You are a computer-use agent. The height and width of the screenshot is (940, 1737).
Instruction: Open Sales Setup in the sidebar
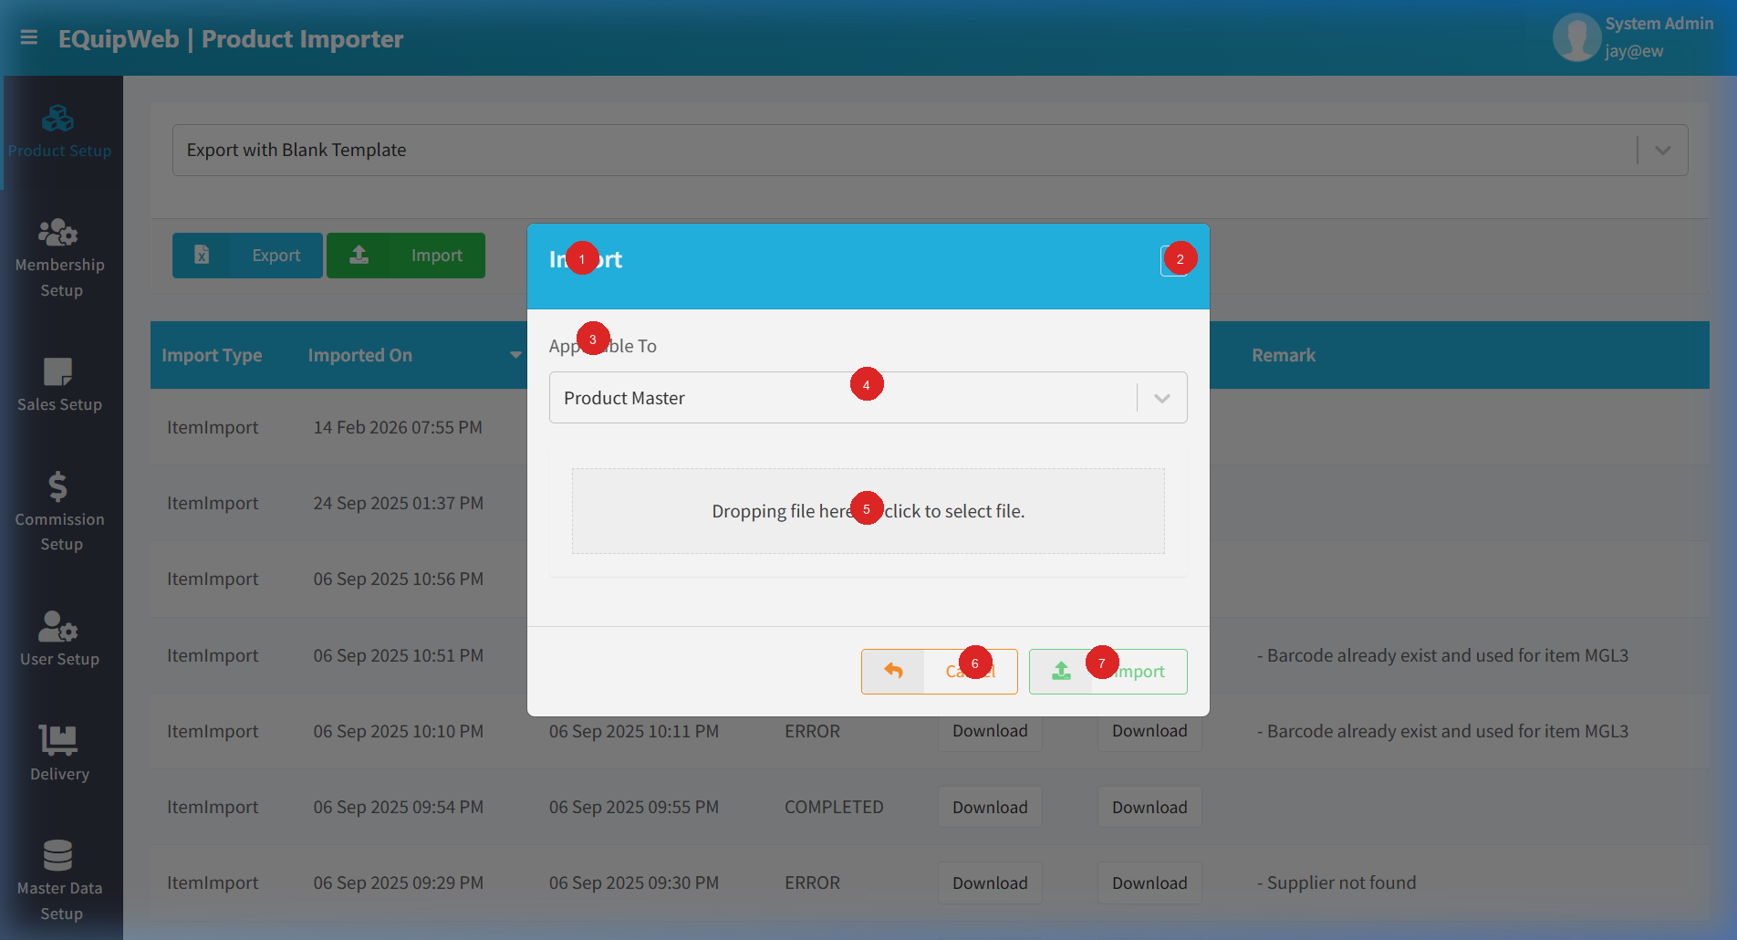59,385
